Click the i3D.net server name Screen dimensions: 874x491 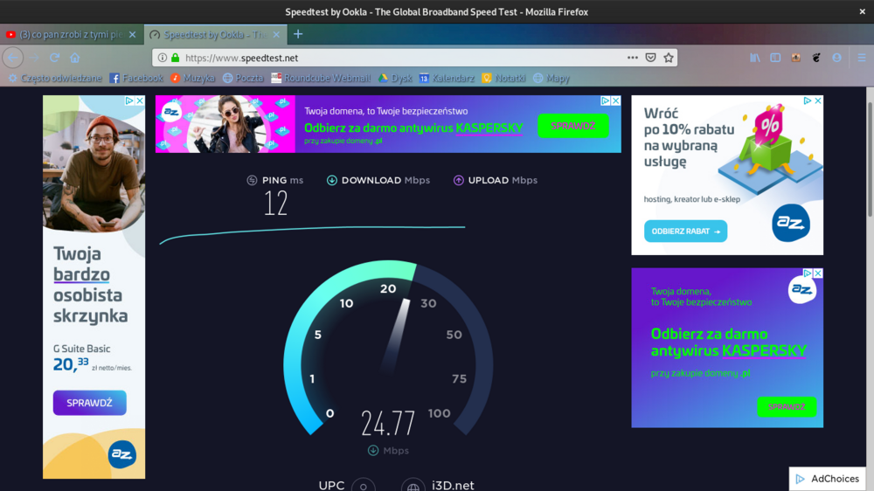(453, 486)
